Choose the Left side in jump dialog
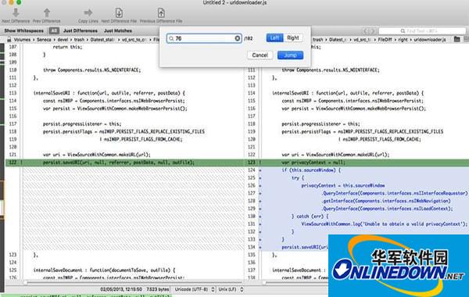The image size is (469, 297). pos(274,38)
